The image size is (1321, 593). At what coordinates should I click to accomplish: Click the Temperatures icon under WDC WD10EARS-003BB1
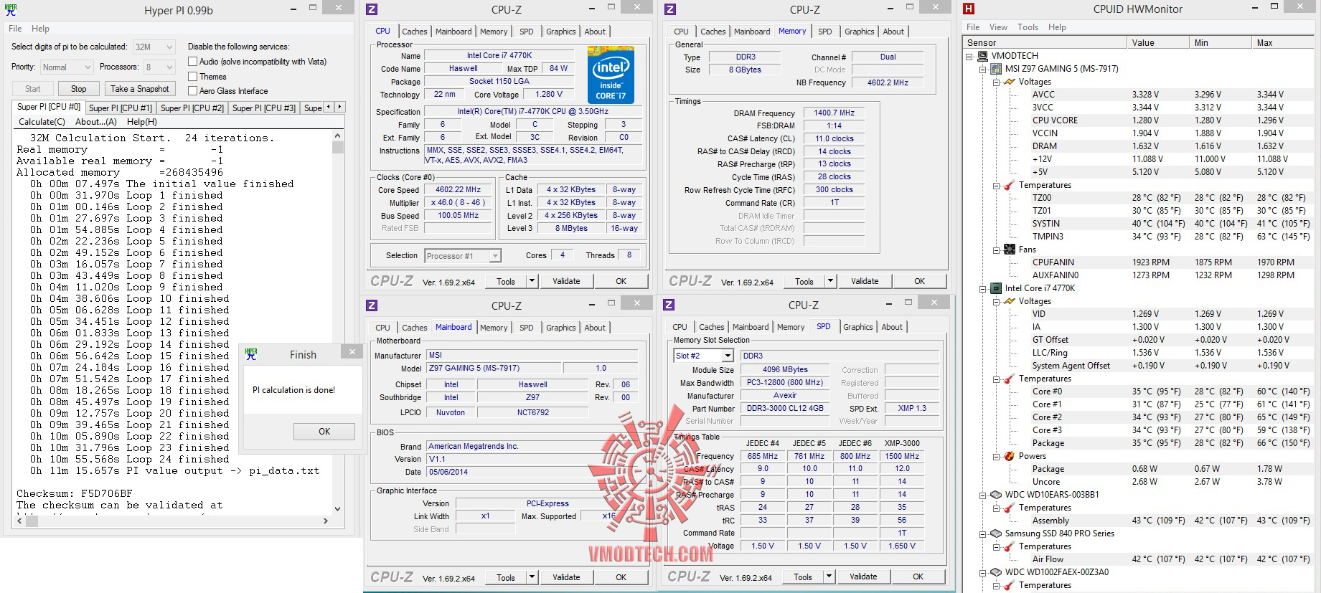(1010, 508)
